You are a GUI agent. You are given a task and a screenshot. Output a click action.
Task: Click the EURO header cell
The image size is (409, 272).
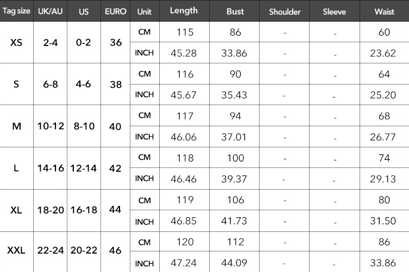115,11
